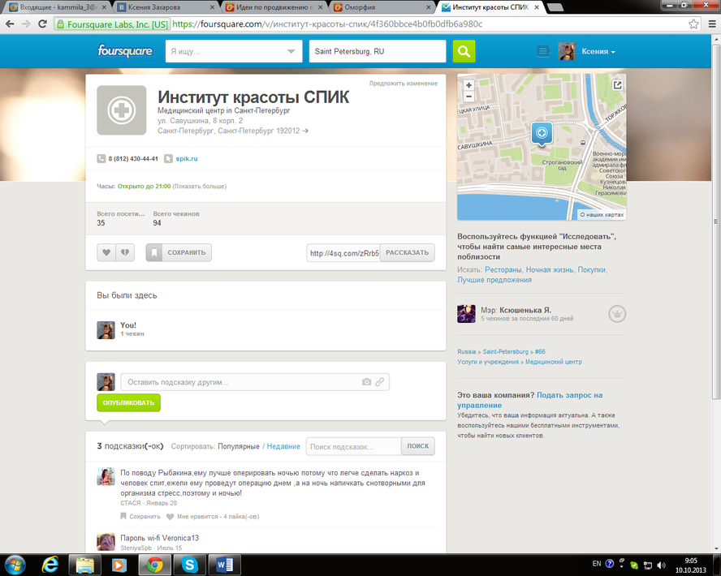Click the 'Saint-Petersburg' breadcrumb link

click(x=505, y=351)
